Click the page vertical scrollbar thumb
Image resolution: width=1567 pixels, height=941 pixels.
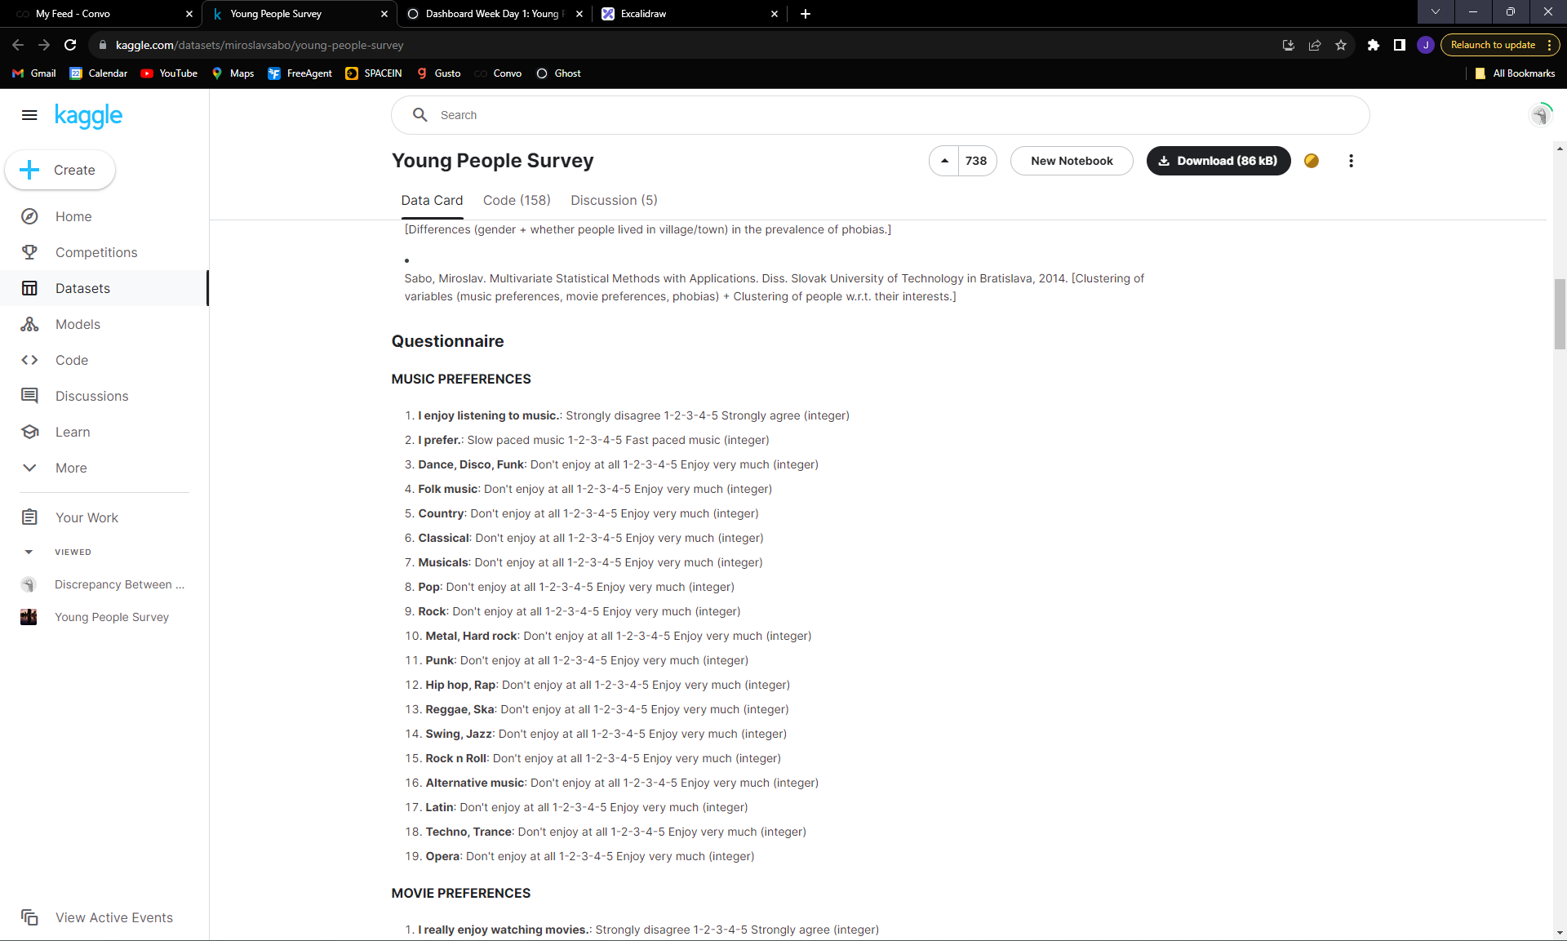click(x=1560, y=314)
